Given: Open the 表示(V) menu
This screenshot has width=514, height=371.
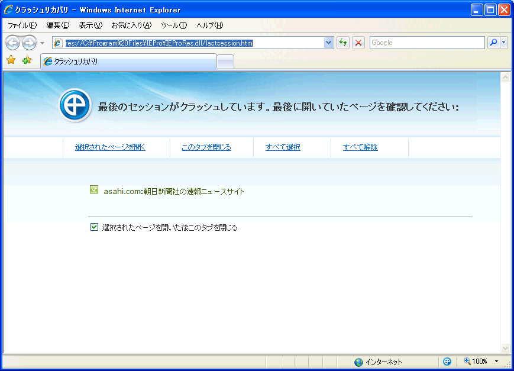Looking at the screenshot, I should [90, 25].
